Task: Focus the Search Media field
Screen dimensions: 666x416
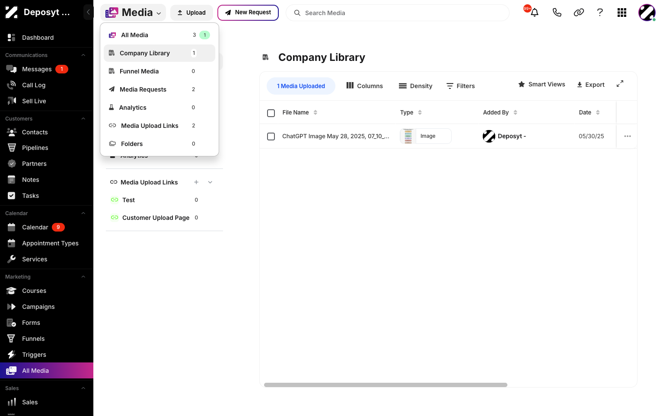Action: coord(398,13)
